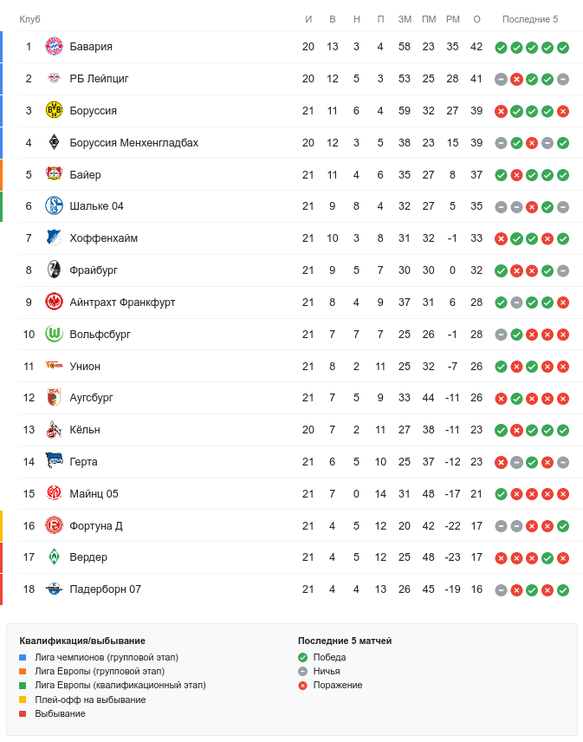The image size is (583, 742).
Task: Click Bavaria's most recent match result icon
Action: pyautogui.click(x=563, y=48)
